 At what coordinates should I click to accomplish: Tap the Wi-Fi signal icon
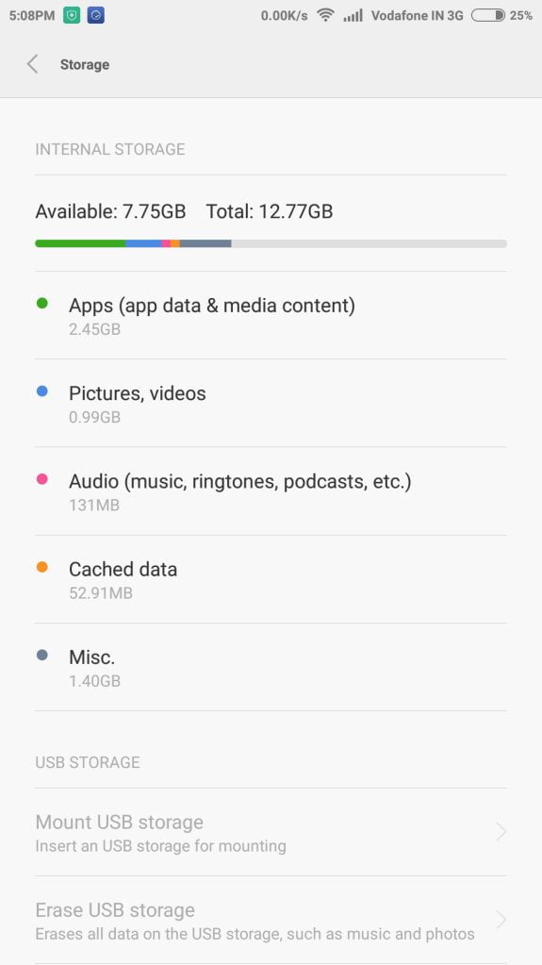325,15
